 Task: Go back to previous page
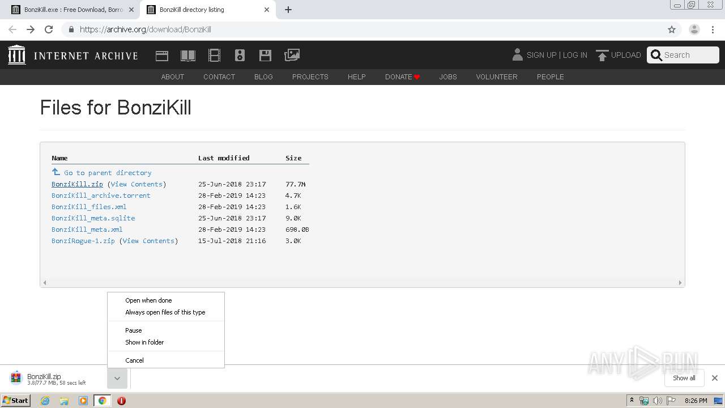click(12, 29)
